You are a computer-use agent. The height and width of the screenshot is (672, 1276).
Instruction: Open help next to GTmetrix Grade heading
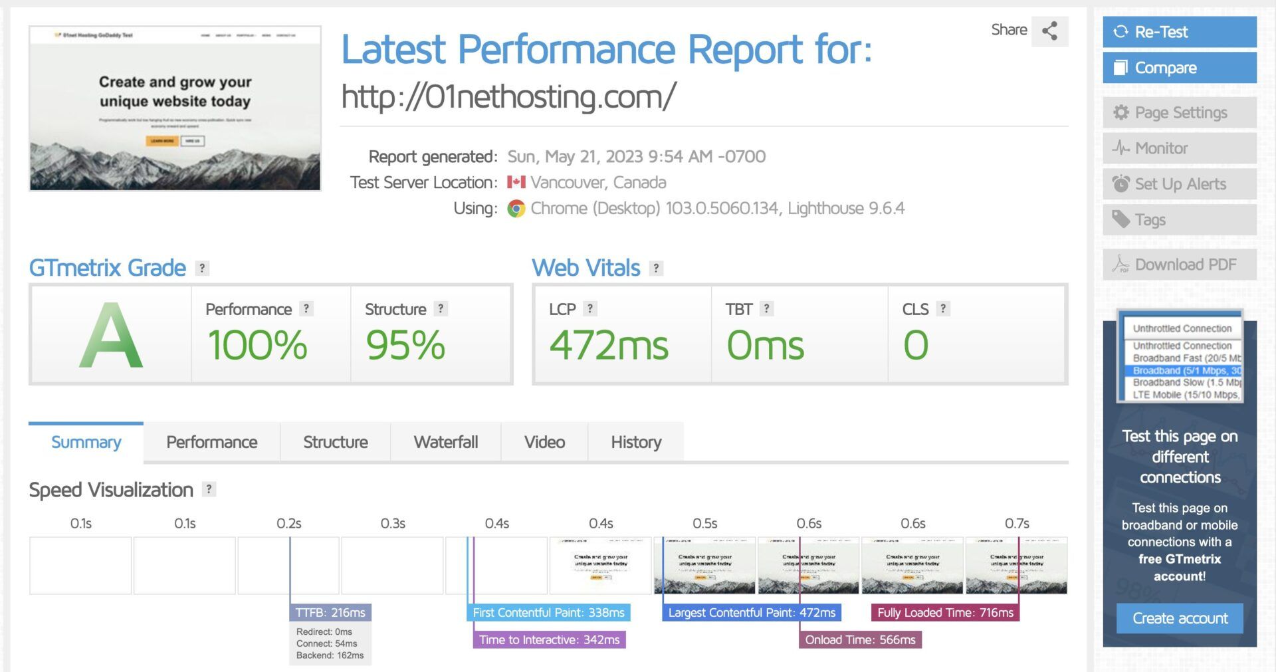tap(202, 268)
